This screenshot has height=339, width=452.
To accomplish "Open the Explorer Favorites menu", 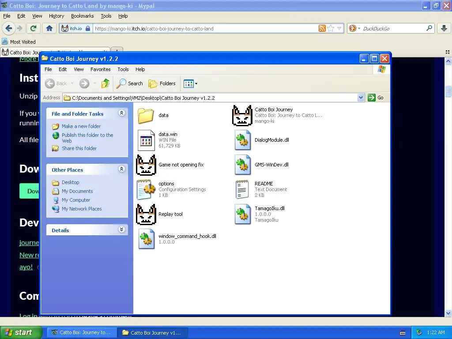I will click(100, 69).
